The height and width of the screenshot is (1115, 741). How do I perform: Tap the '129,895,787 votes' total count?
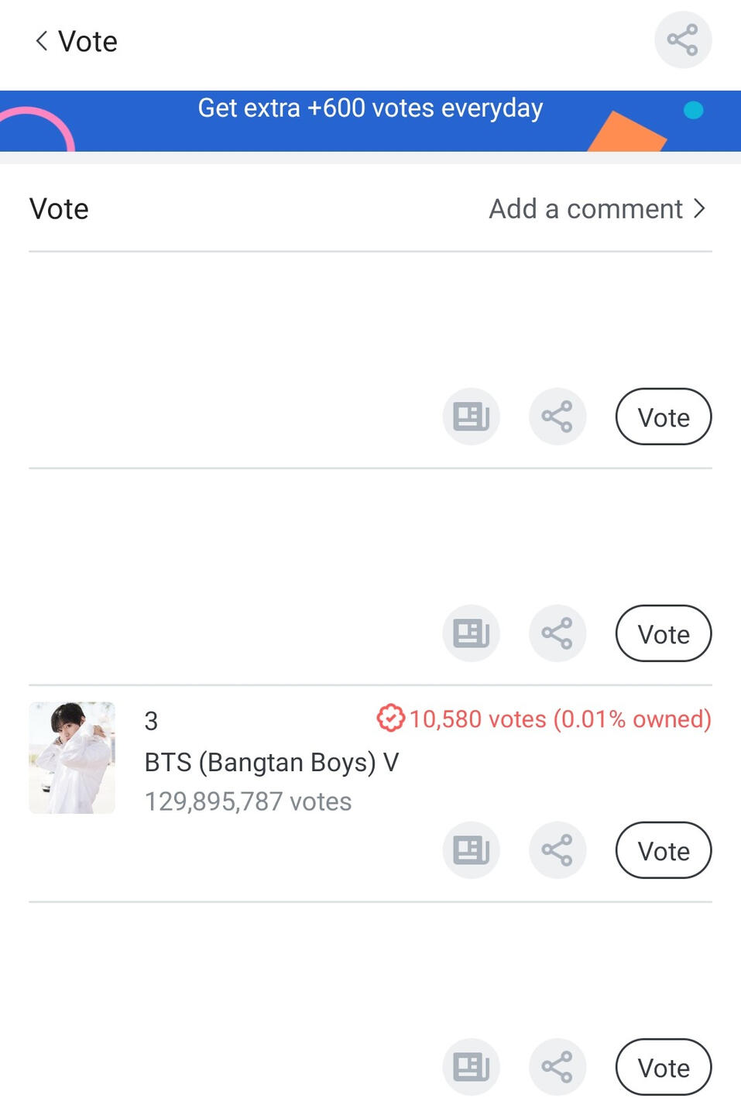[248, 801]
